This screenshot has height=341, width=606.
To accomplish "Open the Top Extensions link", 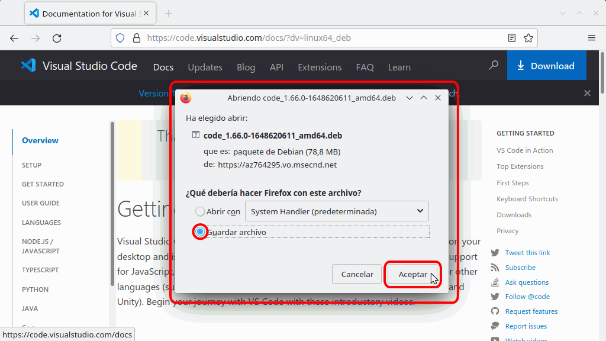I will (520, 166).
